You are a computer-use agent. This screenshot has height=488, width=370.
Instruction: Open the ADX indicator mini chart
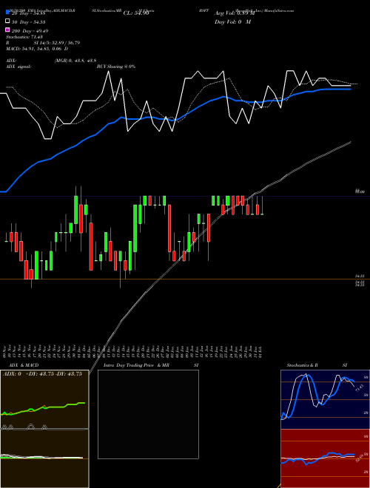pos(44,399)
